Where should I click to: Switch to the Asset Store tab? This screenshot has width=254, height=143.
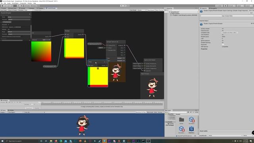[13, 8]
